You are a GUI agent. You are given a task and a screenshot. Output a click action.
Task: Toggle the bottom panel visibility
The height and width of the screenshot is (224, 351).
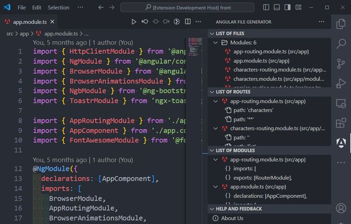point(277,7)
